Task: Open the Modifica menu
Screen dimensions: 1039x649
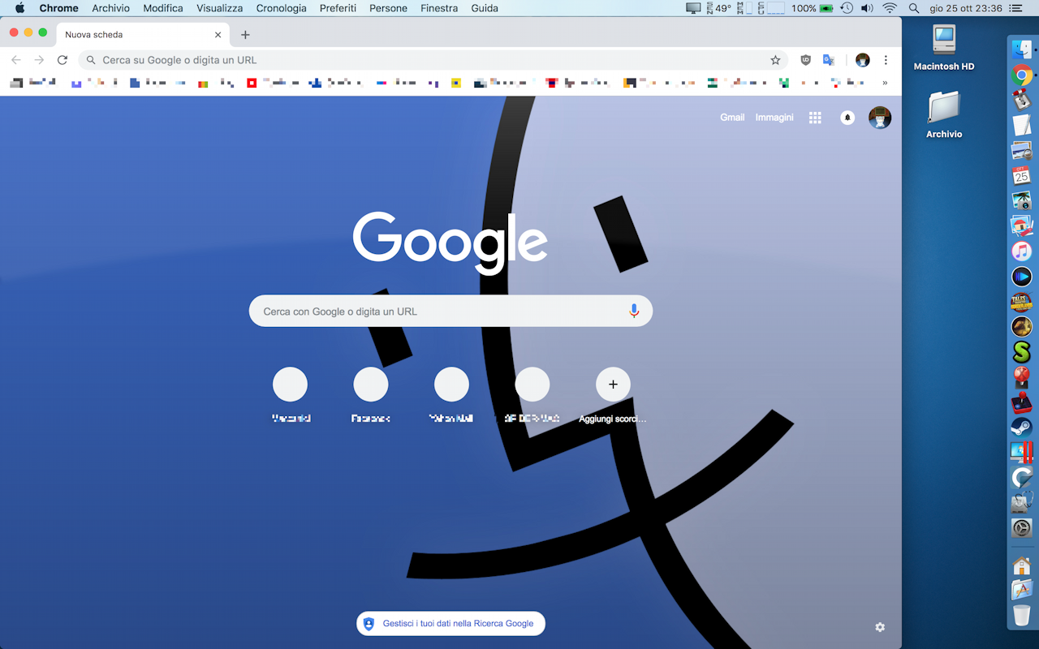Action: point(163,8)
